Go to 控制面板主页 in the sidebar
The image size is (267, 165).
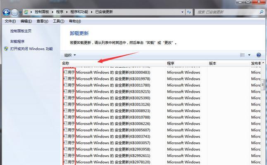tap(21, 31)
